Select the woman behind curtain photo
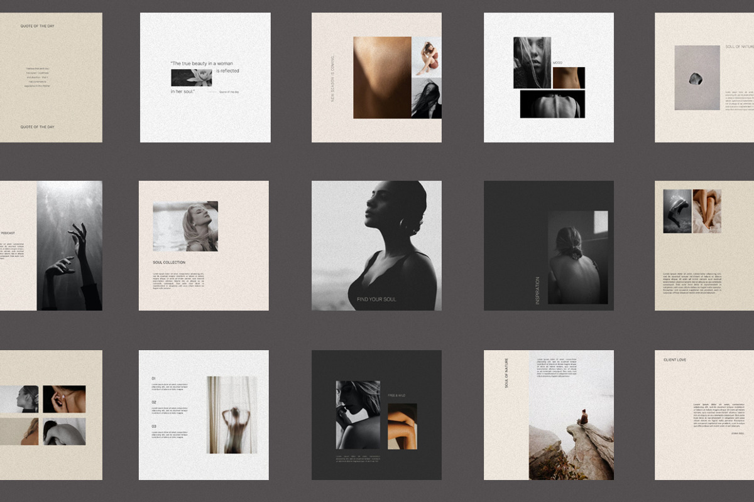The width and height of the screenshot is (754, 502). click(x=232, y=415)
